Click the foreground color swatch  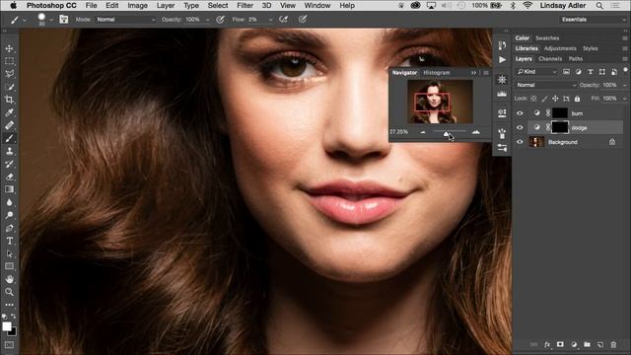(7, 326)
